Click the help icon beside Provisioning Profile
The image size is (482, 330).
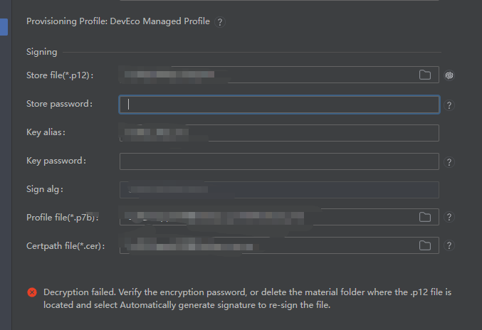click(x=219, y=22)
